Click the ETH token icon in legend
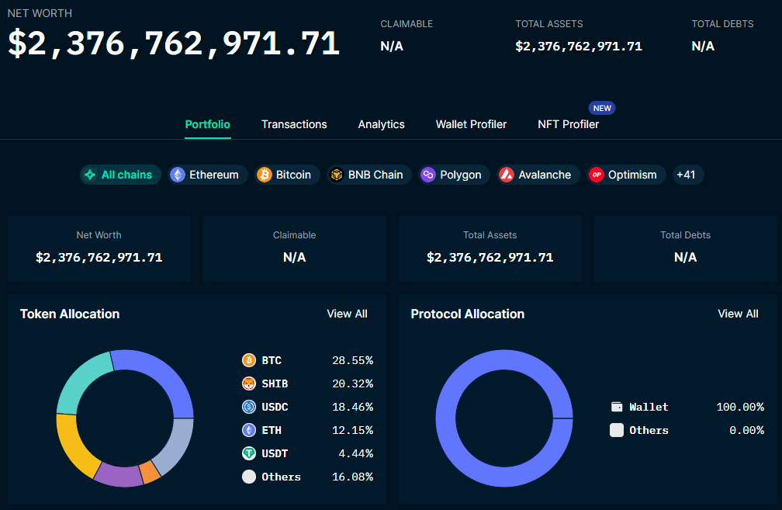This screenshot has width=782, height=510. 249,430
